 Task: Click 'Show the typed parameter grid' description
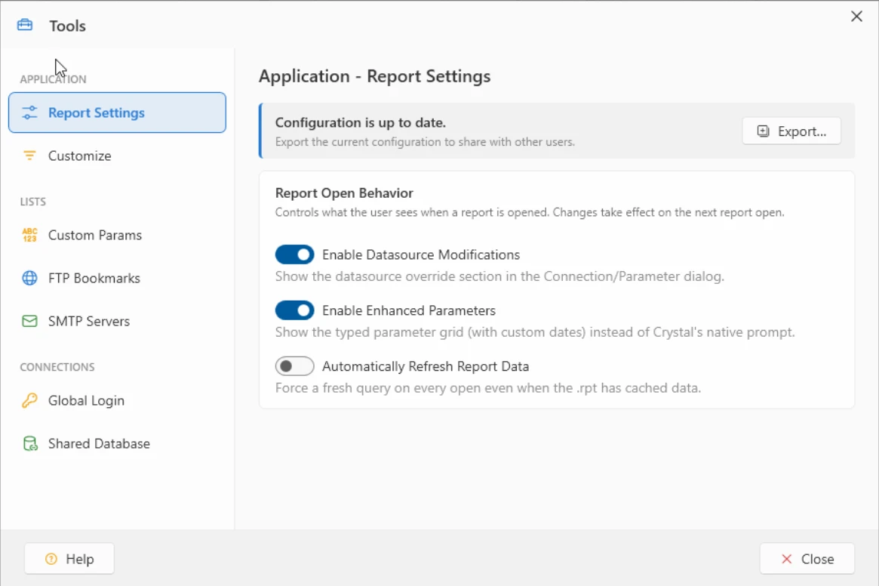tap(535, 332)
